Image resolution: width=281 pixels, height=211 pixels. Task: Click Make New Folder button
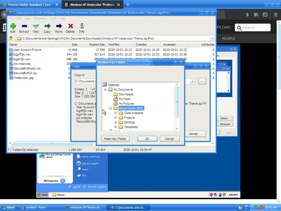(x=115, y=139)
